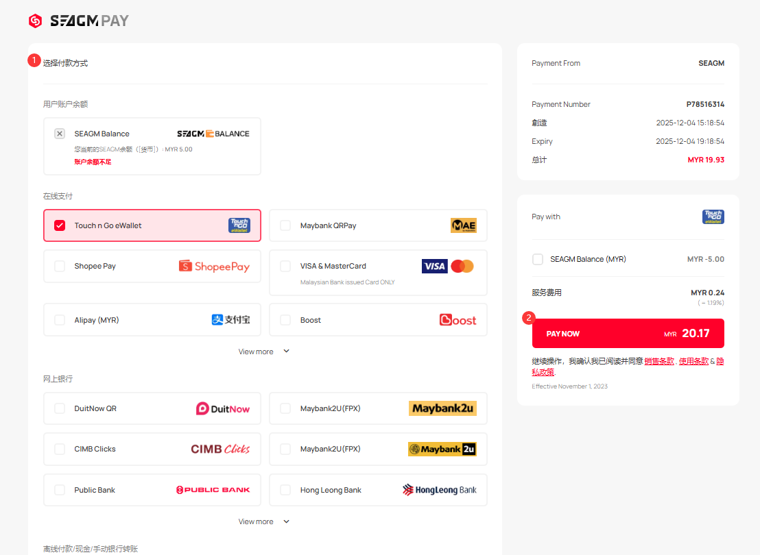Expand View more under online banking list
This screenshot has height=555, width=760.
[x=263, y=521]
